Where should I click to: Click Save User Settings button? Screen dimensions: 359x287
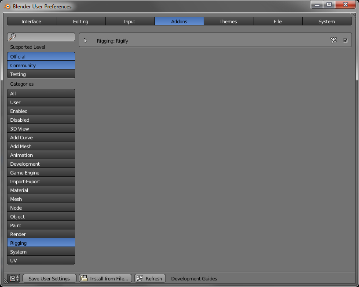coord(49,278)
